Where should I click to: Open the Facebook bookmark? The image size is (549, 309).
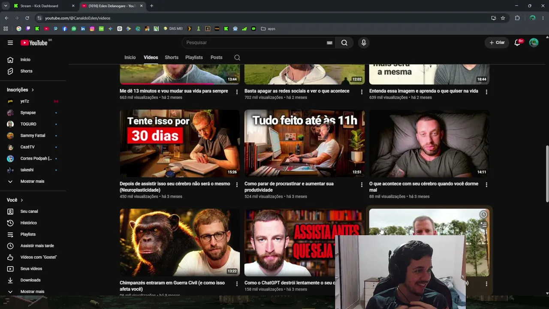(65, 29)
